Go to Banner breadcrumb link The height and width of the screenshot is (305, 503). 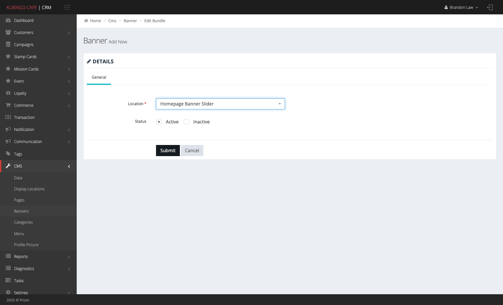click(130, 21)
